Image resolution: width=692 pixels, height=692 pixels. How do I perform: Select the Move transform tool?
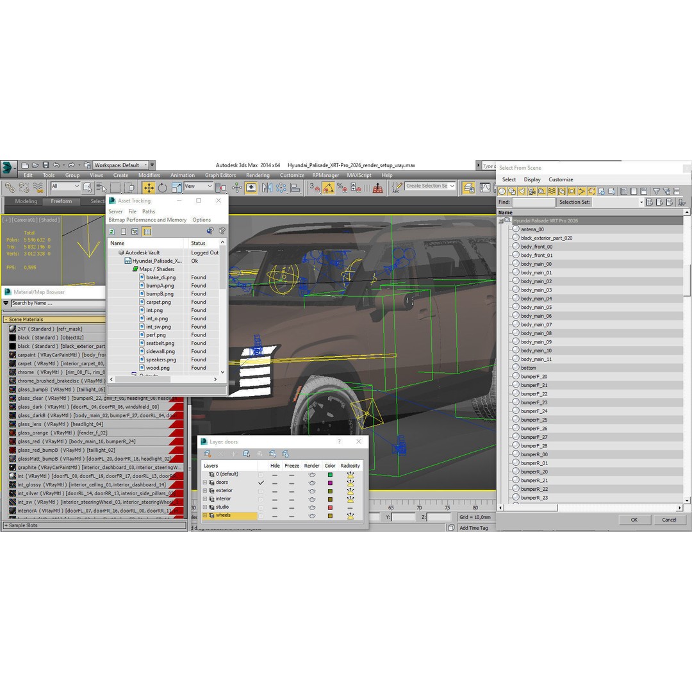[x=149, y=188]
